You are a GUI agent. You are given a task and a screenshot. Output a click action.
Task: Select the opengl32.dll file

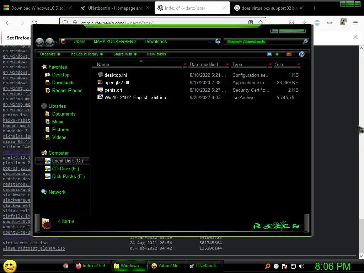pos(117,82)
